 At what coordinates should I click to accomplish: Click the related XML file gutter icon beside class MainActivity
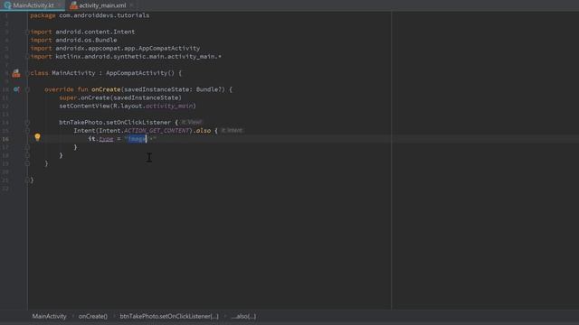coord(16,73)
